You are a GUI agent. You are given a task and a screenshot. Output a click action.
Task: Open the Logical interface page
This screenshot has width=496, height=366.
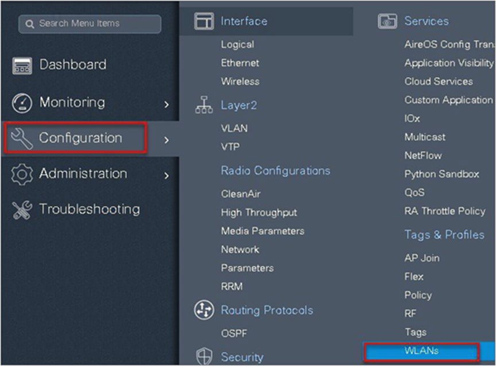click(238, 45)
